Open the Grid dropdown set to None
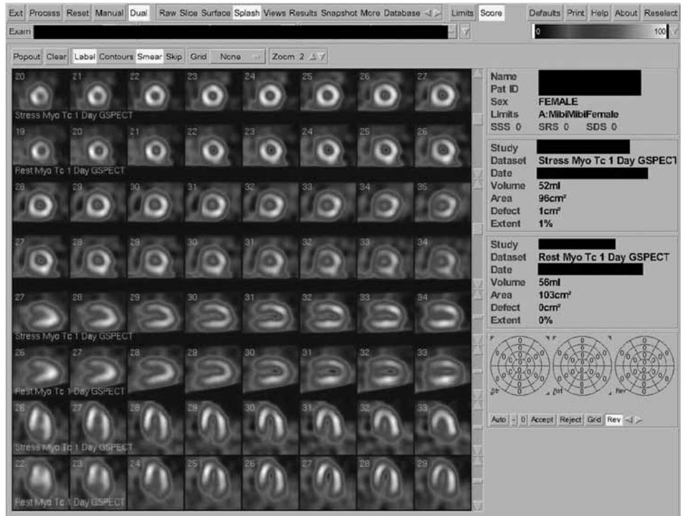The image size is (688, 516). pyautogui.click(x=237, y=57)
